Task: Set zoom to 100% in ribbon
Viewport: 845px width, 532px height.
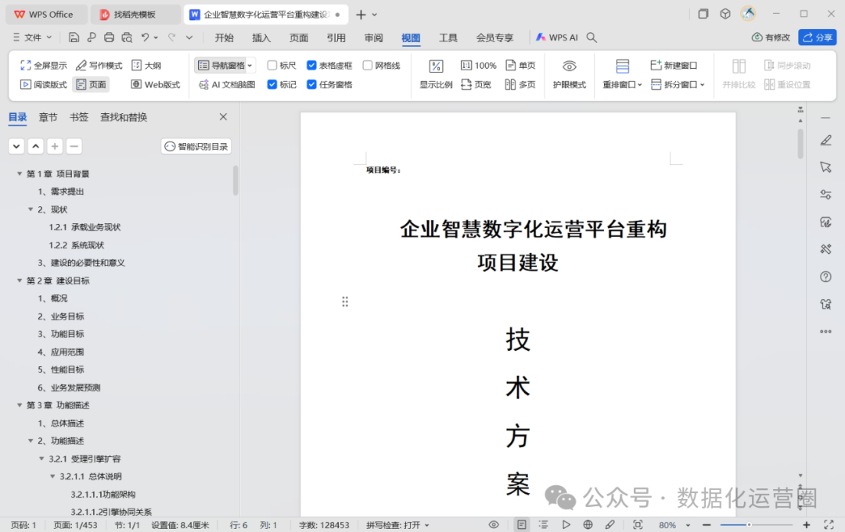Action: (x=479, y=66)
